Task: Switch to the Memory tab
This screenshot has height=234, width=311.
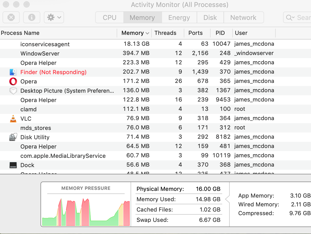Action: point(142,18)
